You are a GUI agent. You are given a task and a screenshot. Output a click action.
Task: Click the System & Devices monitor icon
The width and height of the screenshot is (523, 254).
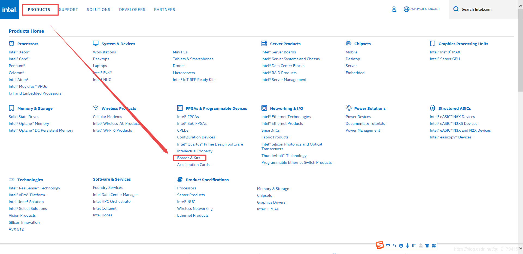[x=96, y=43]
